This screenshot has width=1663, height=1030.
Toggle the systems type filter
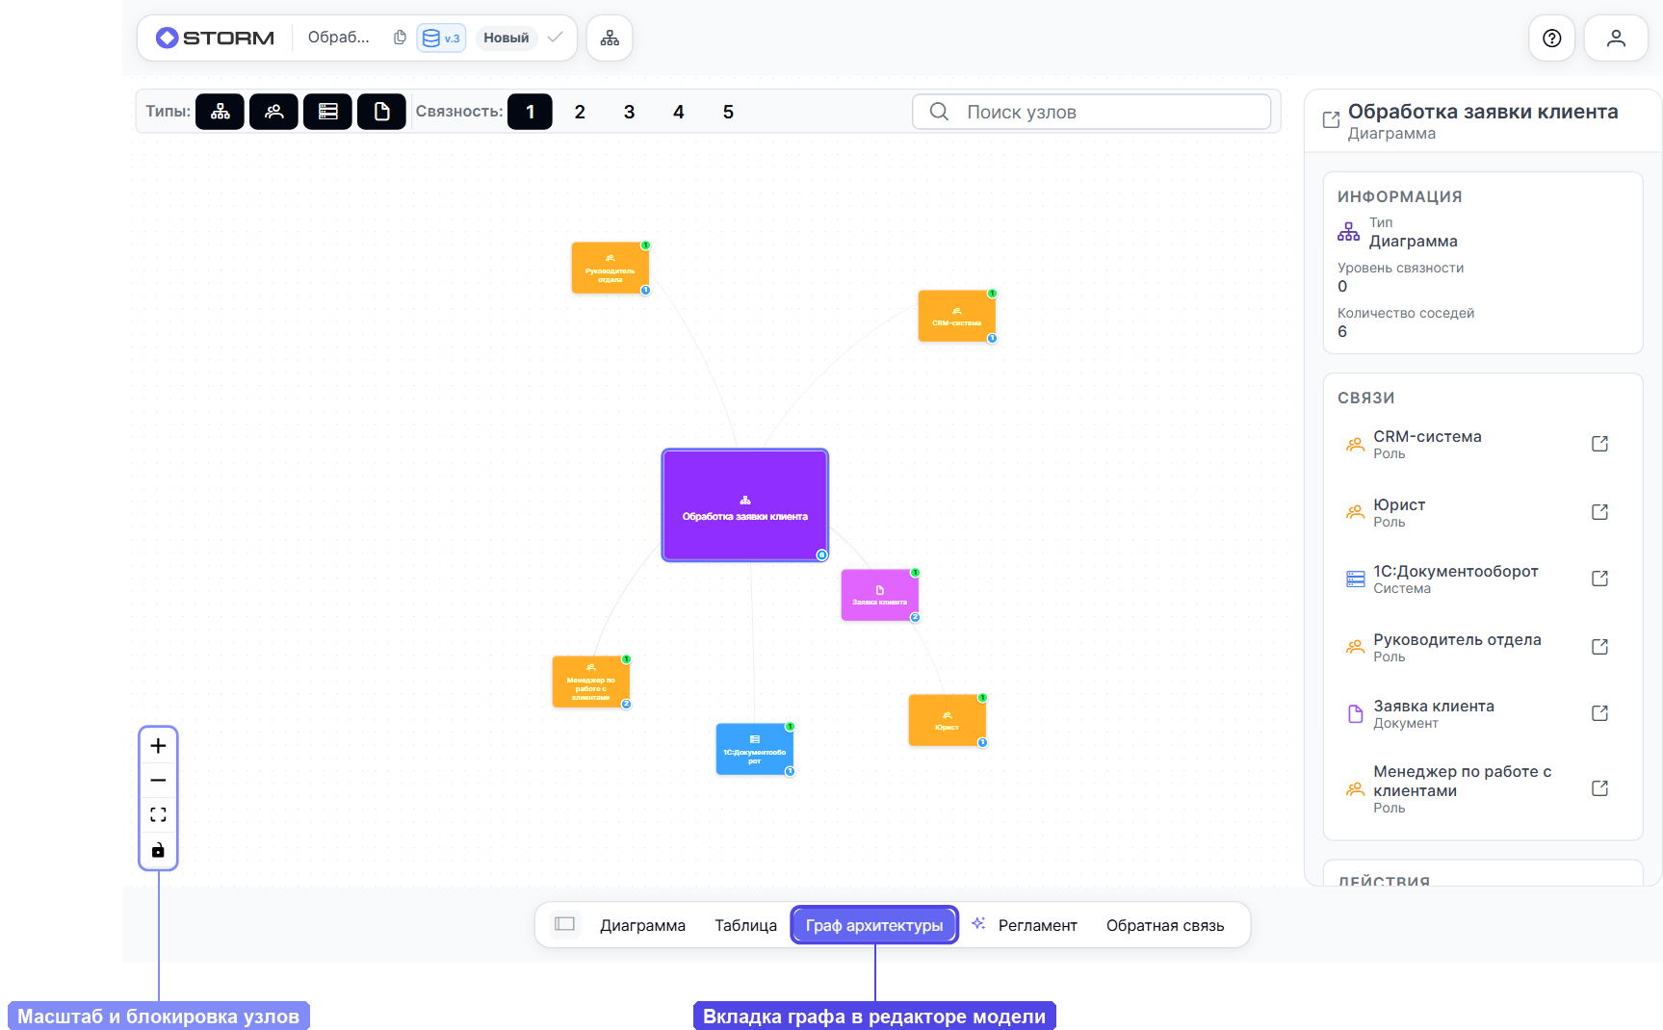(x=327, y=112)
